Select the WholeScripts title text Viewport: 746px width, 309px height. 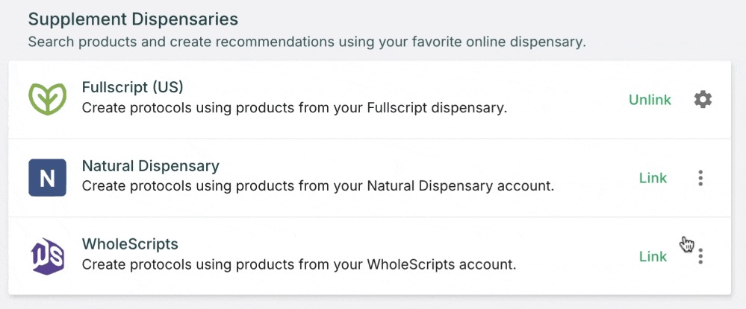[130, 244]
